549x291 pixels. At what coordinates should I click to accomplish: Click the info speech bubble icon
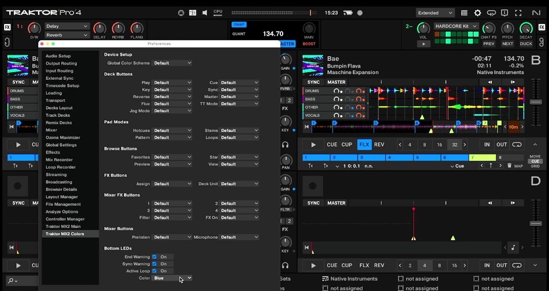coord(504,13)
